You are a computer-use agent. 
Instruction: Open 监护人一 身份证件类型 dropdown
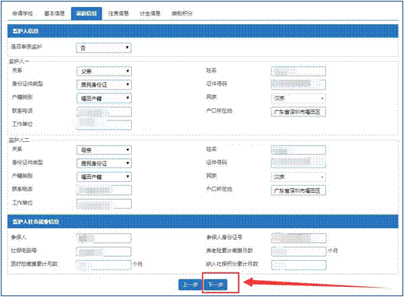click(104, 85)
